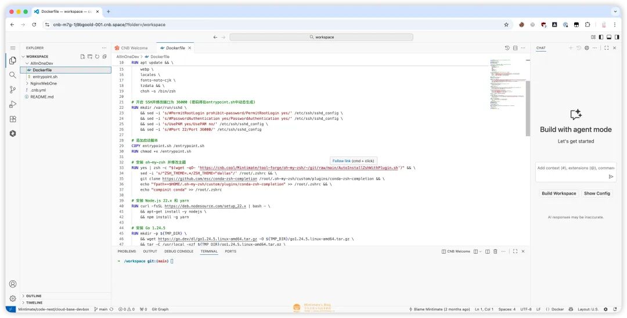Select the TERMINAL panel tab
Viewport: 627px width, 318px height.
pos(209,251)
